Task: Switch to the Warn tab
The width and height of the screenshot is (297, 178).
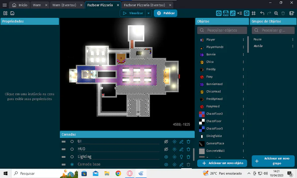Action: pos(37,5)
